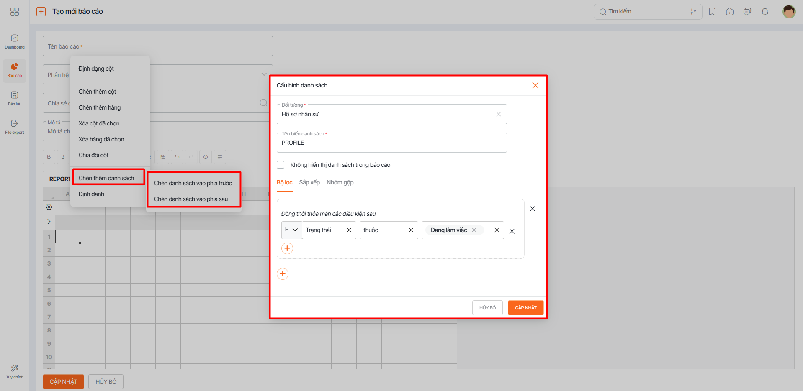Viewport: 803px width, 391px height.
Task: Click the gear icon on the spreadsheet
Action: tap(49, 207)
